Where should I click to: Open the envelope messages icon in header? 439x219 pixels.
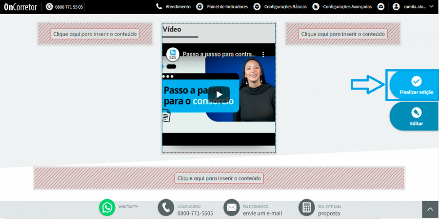point(380,7)
